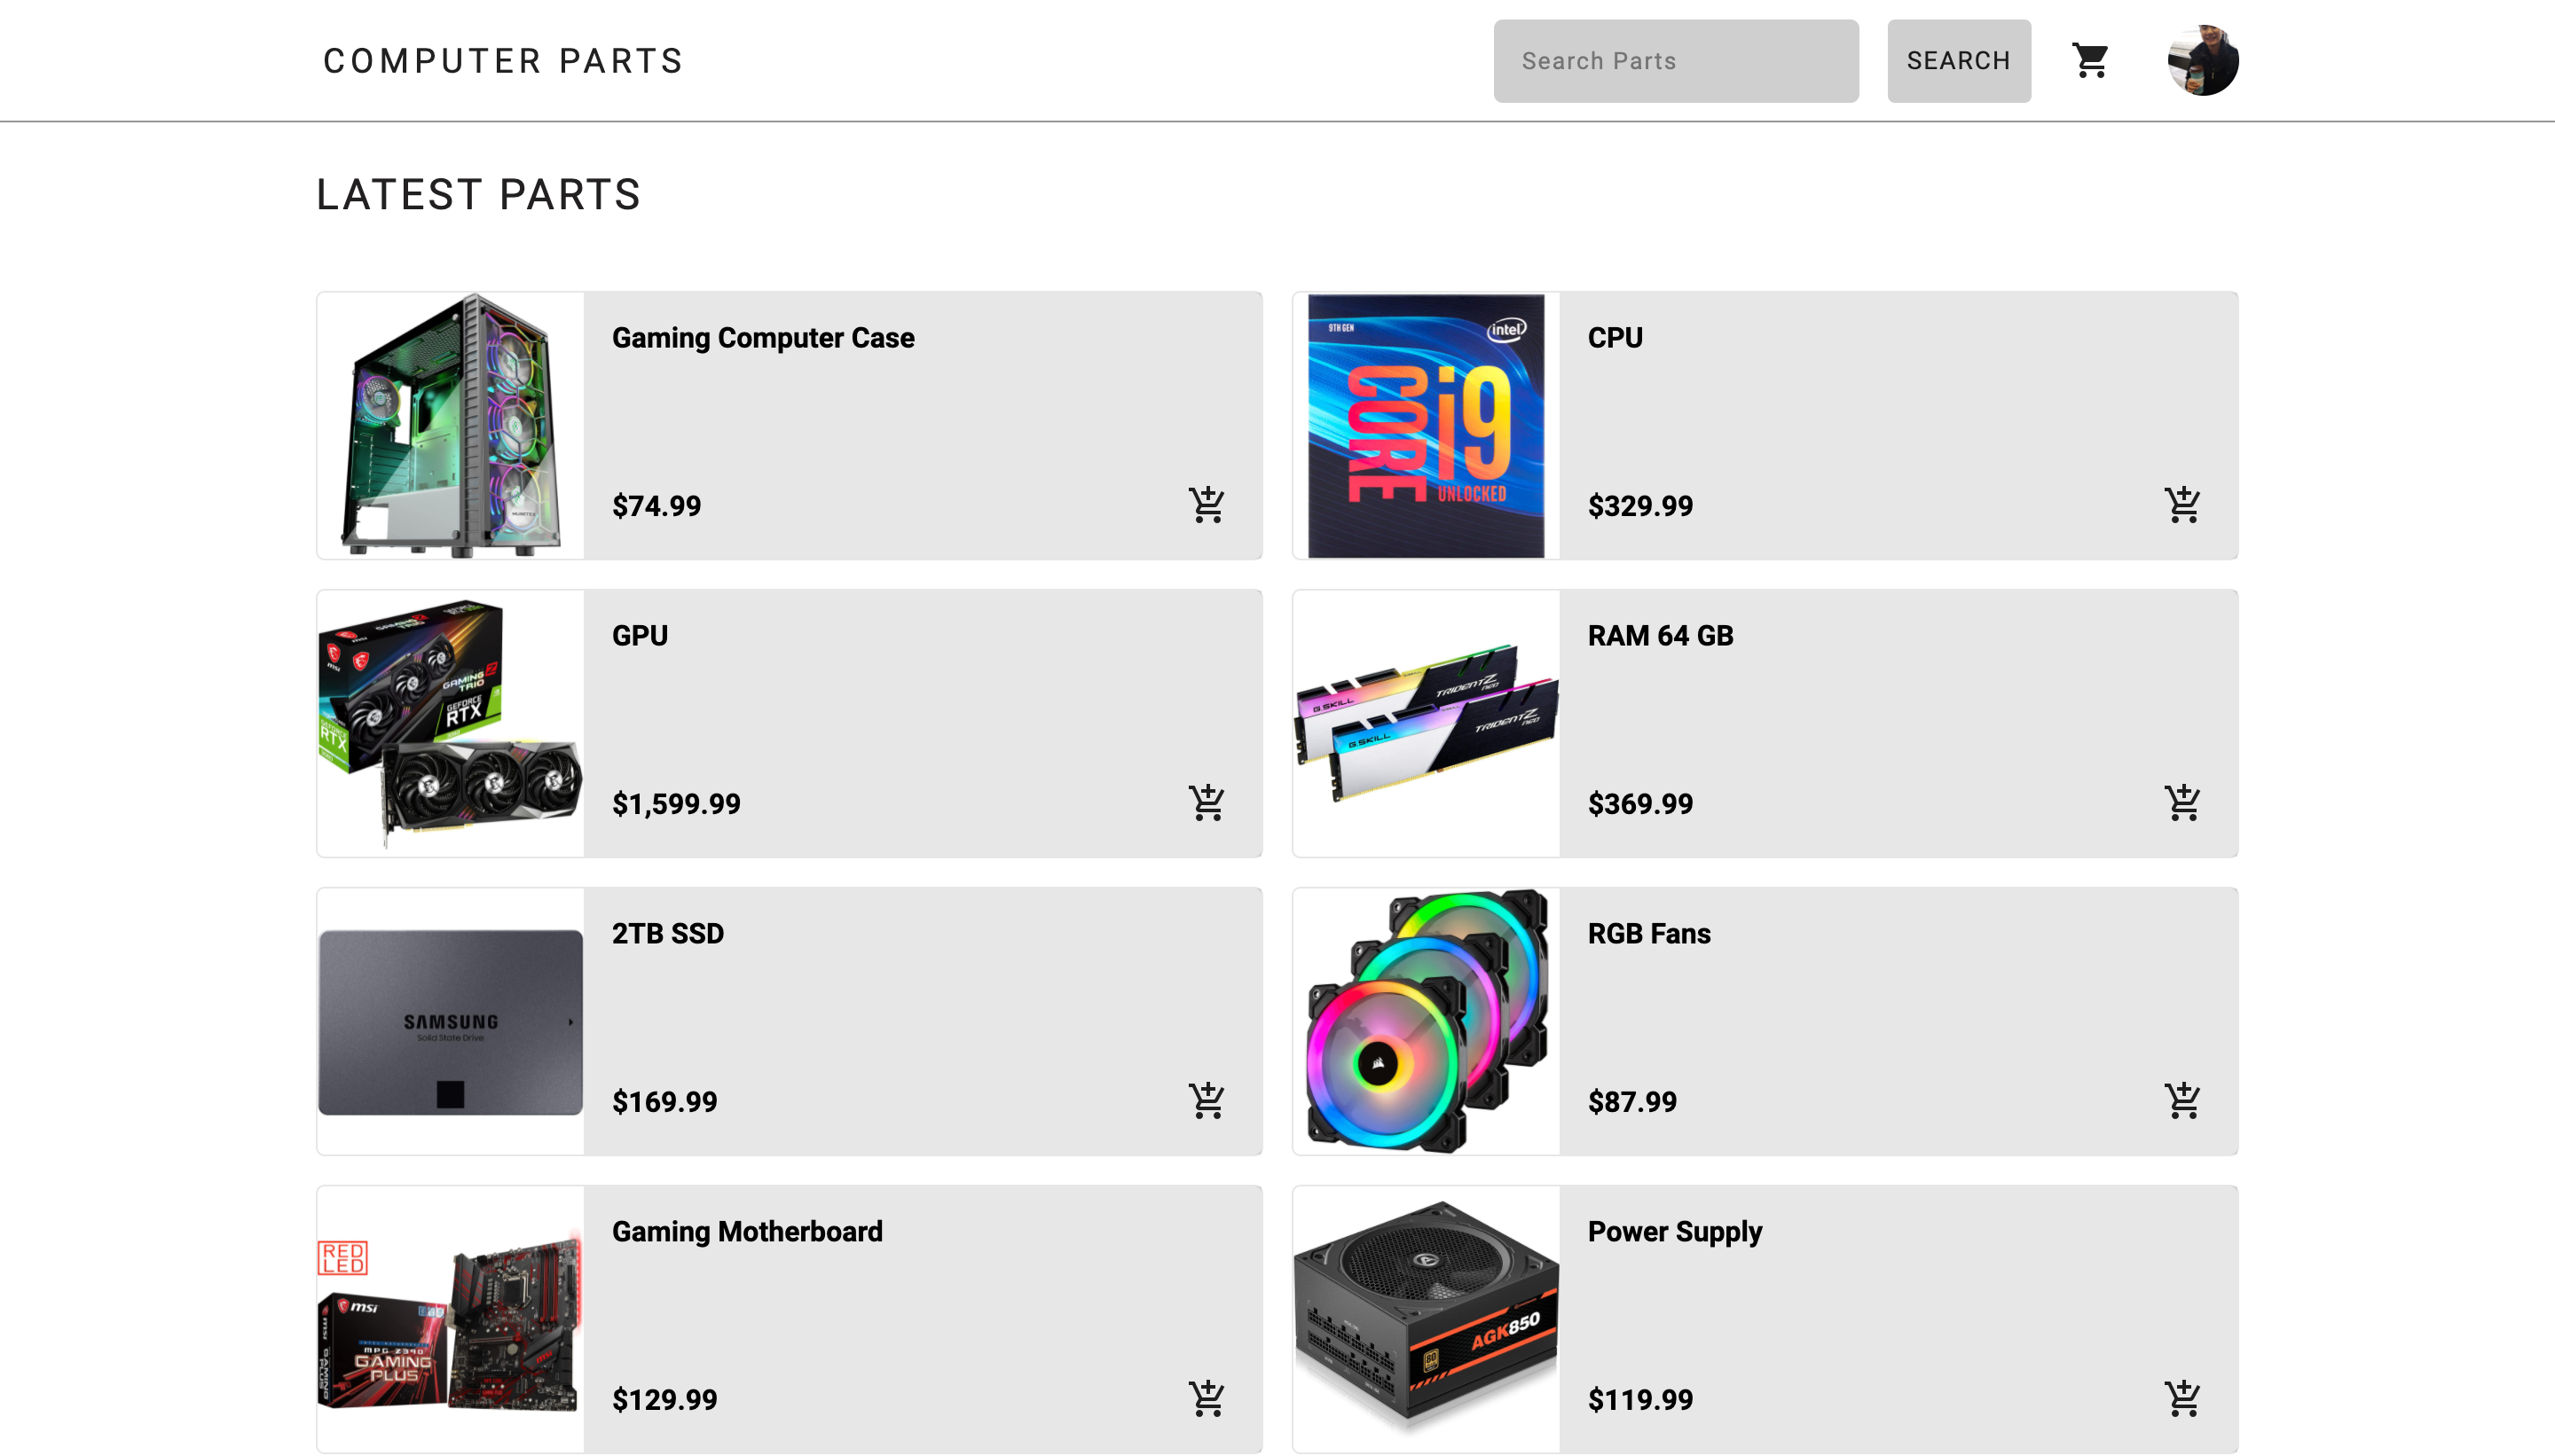
Task: Add Gaming Motherboard to cart
Action: [x=1207, y=1399]
